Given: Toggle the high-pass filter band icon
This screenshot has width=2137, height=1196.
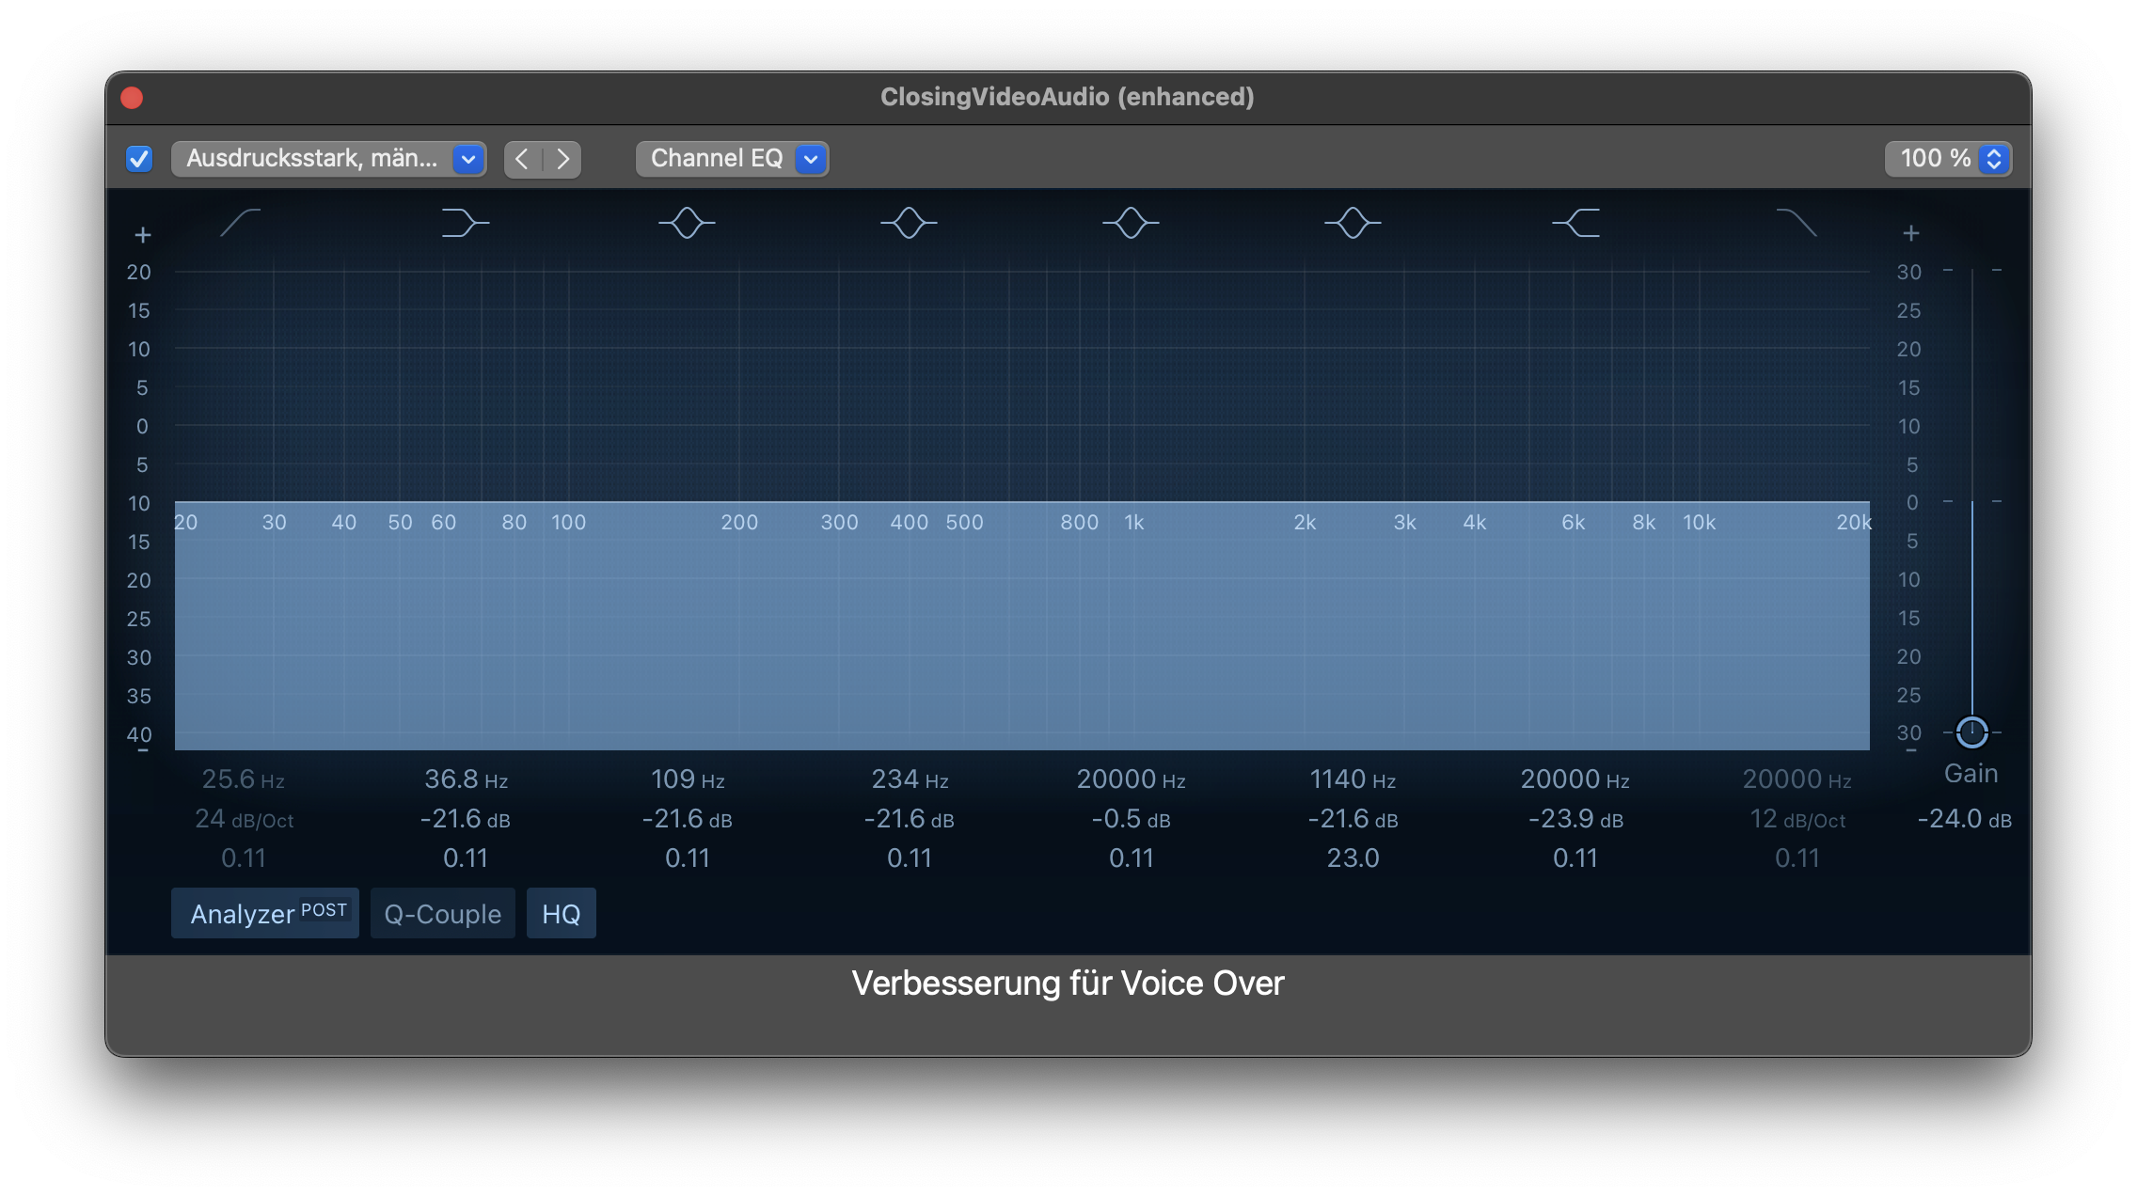Looking at the screenshot, I should [240, 223].
